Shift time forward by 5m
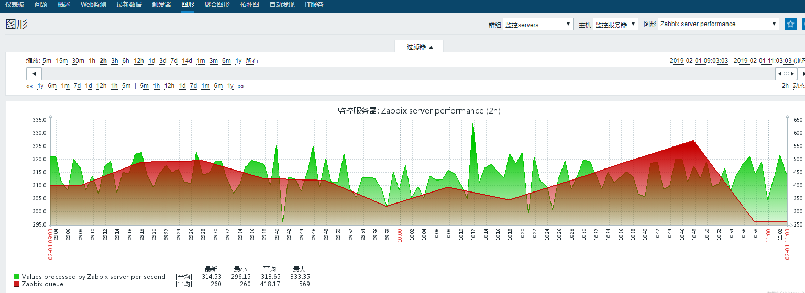 pos(144,86)
